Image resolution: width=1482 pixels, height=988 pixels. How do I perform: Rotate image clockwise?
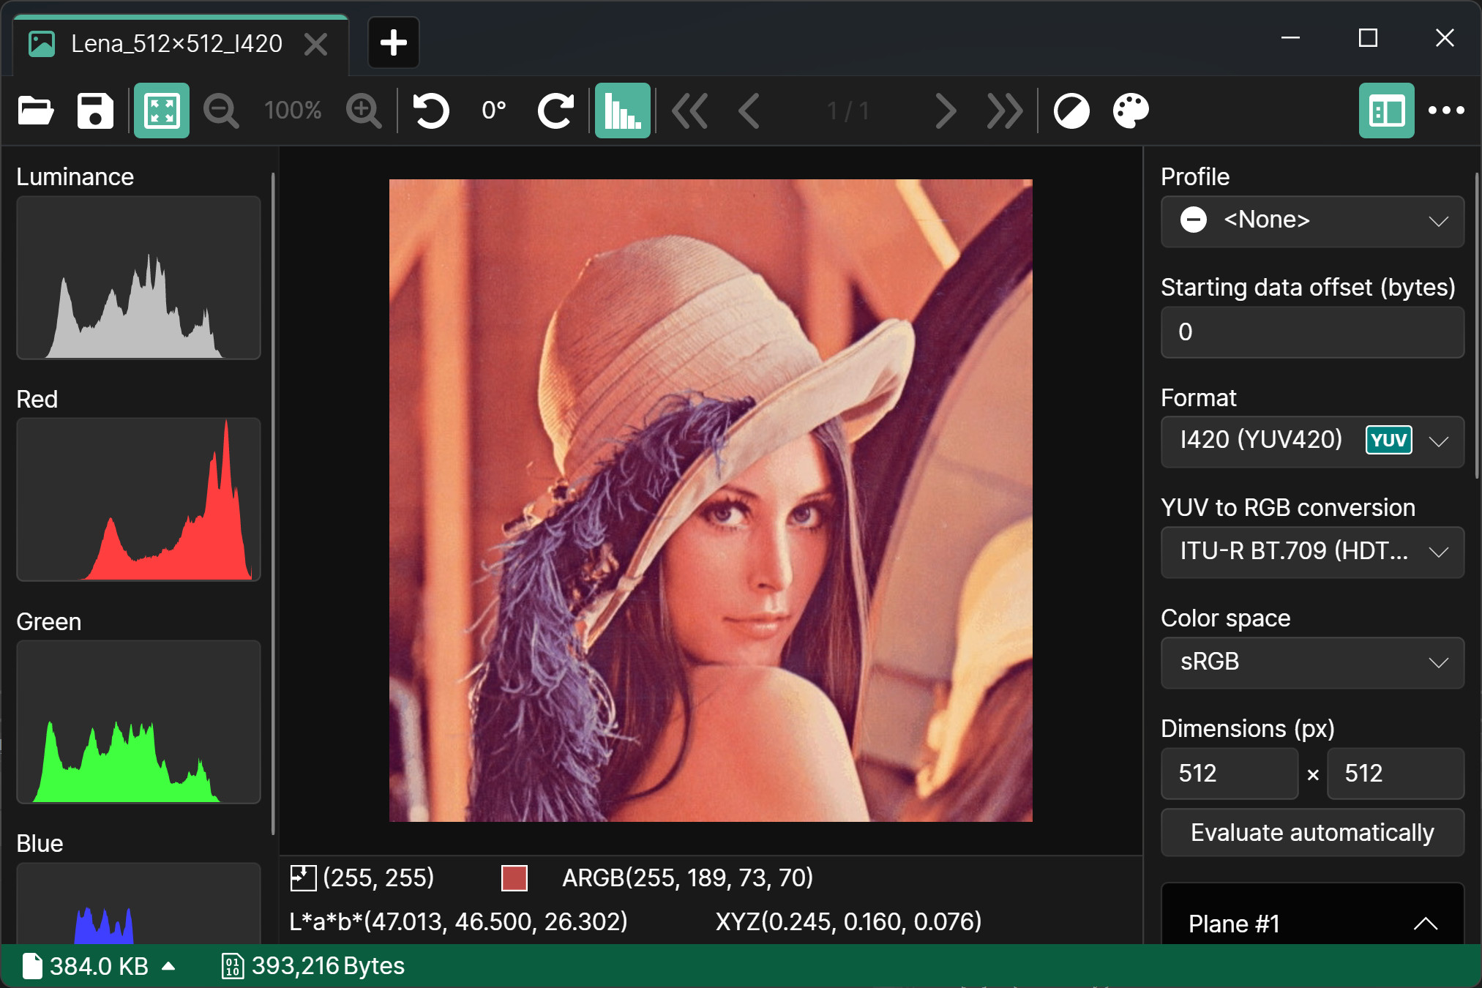coord(556,111)
